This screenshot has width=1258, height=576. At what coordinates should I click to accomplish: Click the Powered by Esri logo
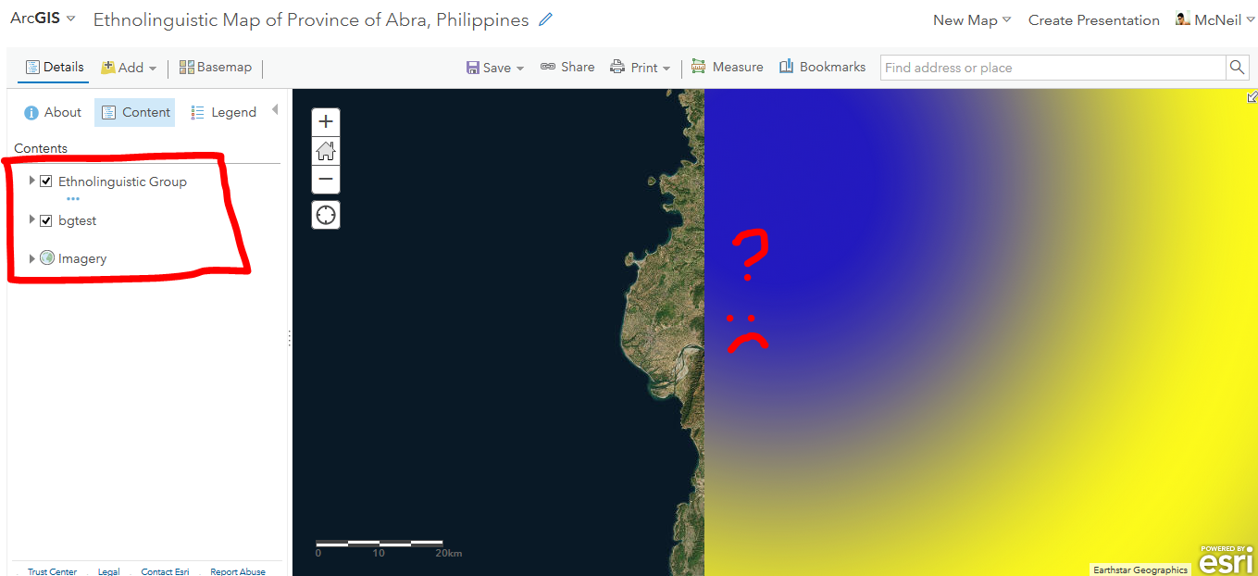point(1227,559)
